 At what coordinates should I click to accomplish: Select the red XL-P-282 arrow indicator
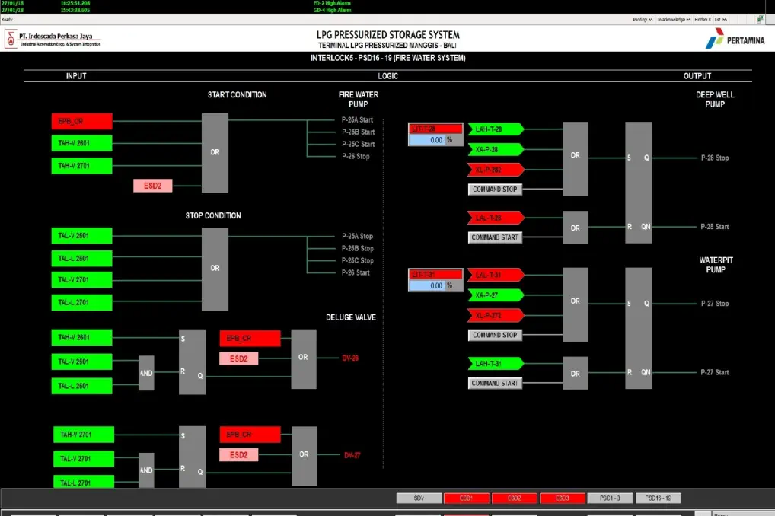click(493, 169)
